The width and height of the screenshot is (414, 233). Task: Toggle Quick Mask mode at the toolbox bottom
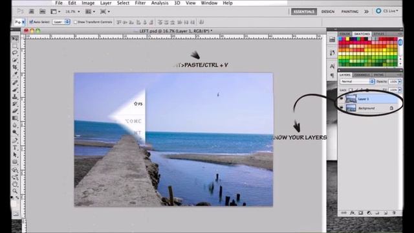[x=16, y=214]
